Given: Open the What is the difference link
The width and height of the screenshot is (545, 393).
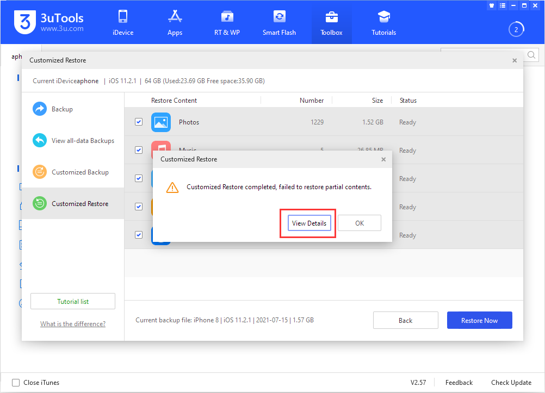Looking at the screenshot, I should [72, 323].
